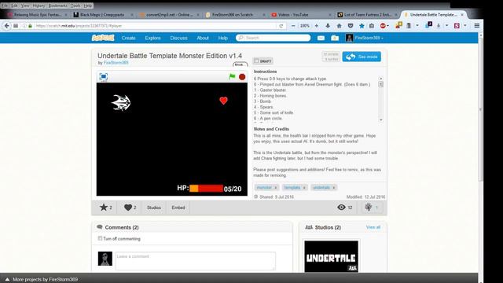This screenshot has width=503, height=283.
Task: Click the user avatar beside comment box
Action: 105,259
